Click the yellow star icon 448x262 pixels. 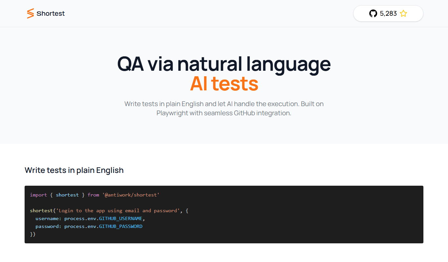pyautogui.click(x=403, y=13)
